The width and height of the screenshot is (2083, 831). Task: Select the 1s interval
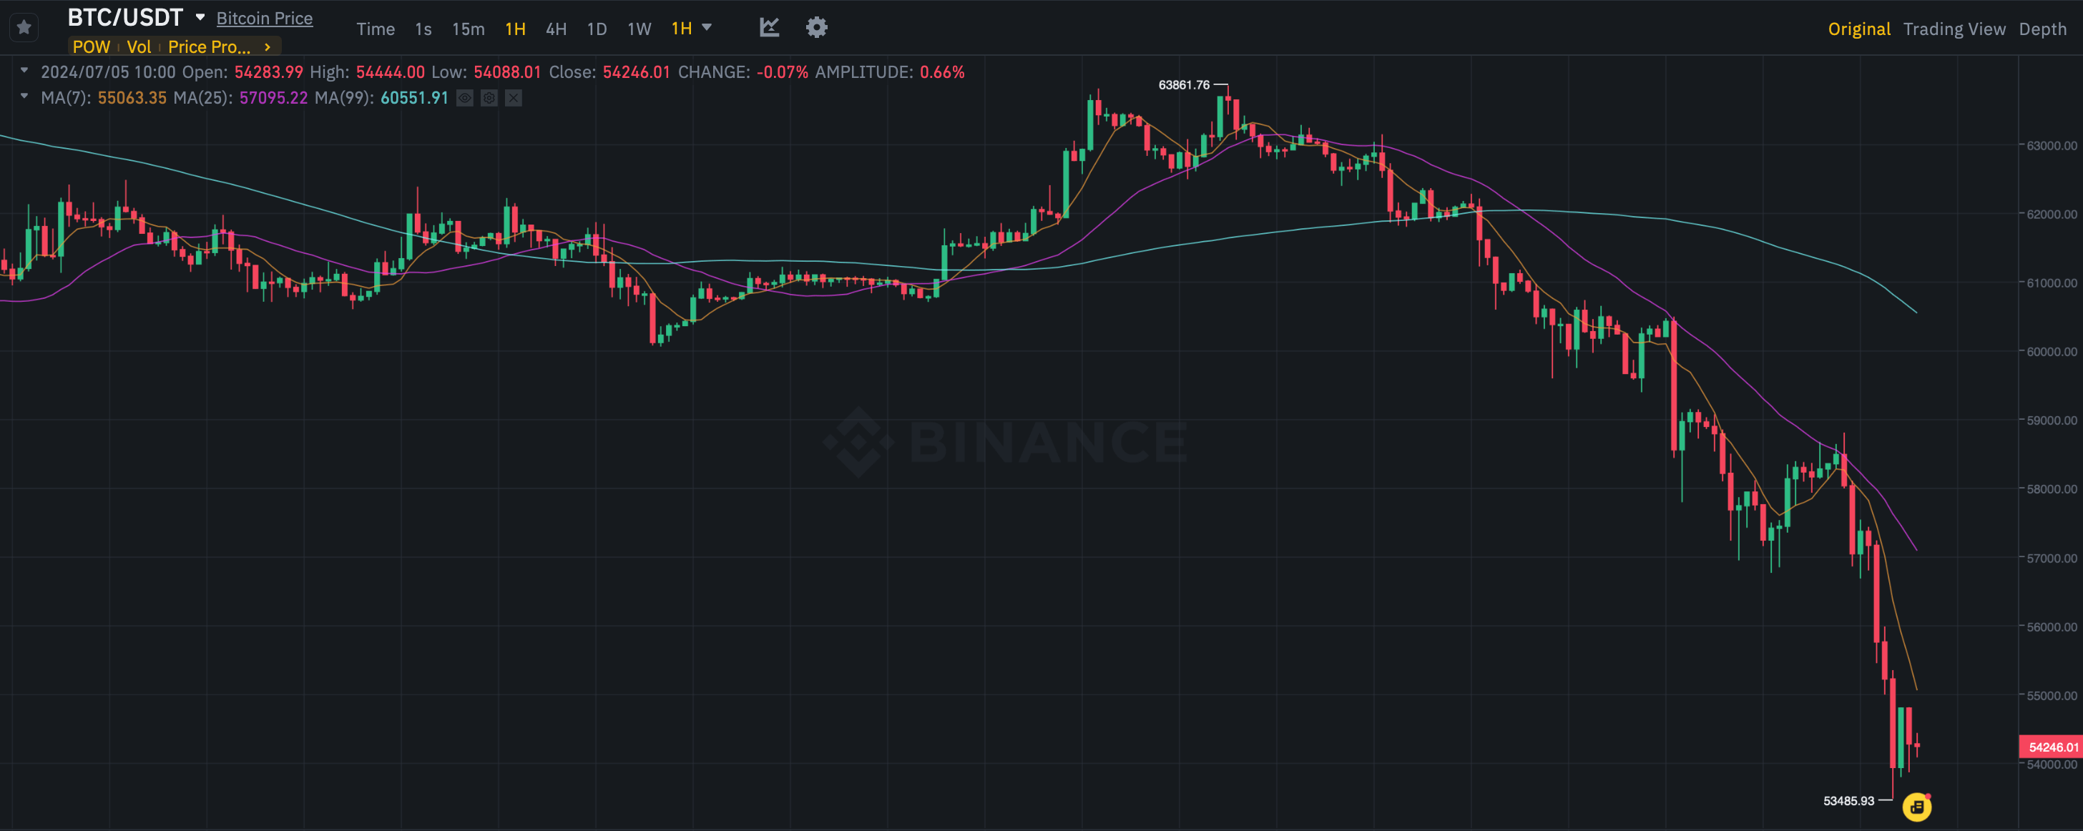pyautogui.click(x=423, y=29)
